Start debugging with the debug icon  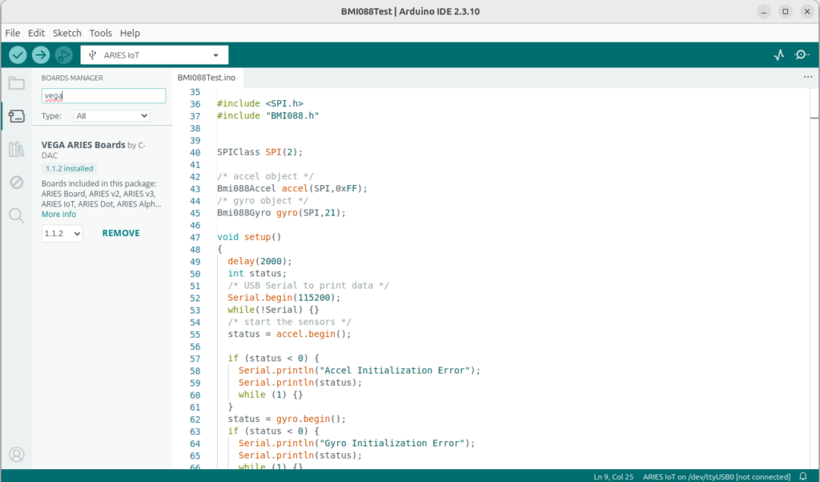(x=64, y=55)
